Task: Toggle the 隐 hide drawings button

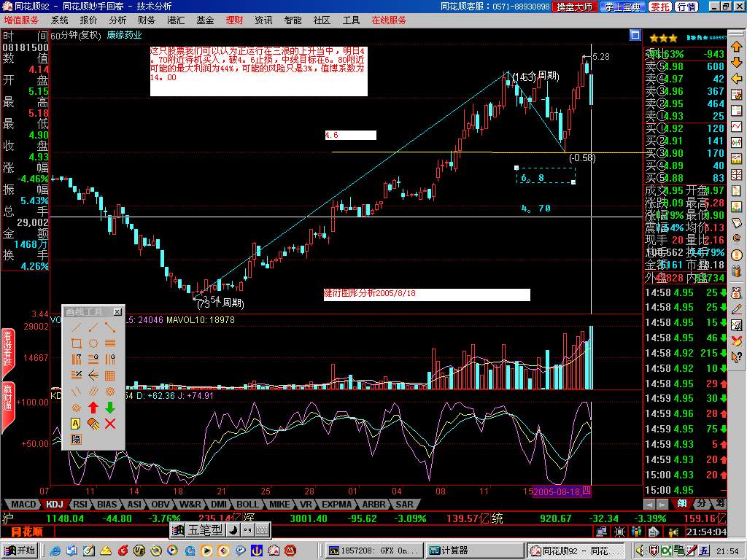Action: coord(76,439)
